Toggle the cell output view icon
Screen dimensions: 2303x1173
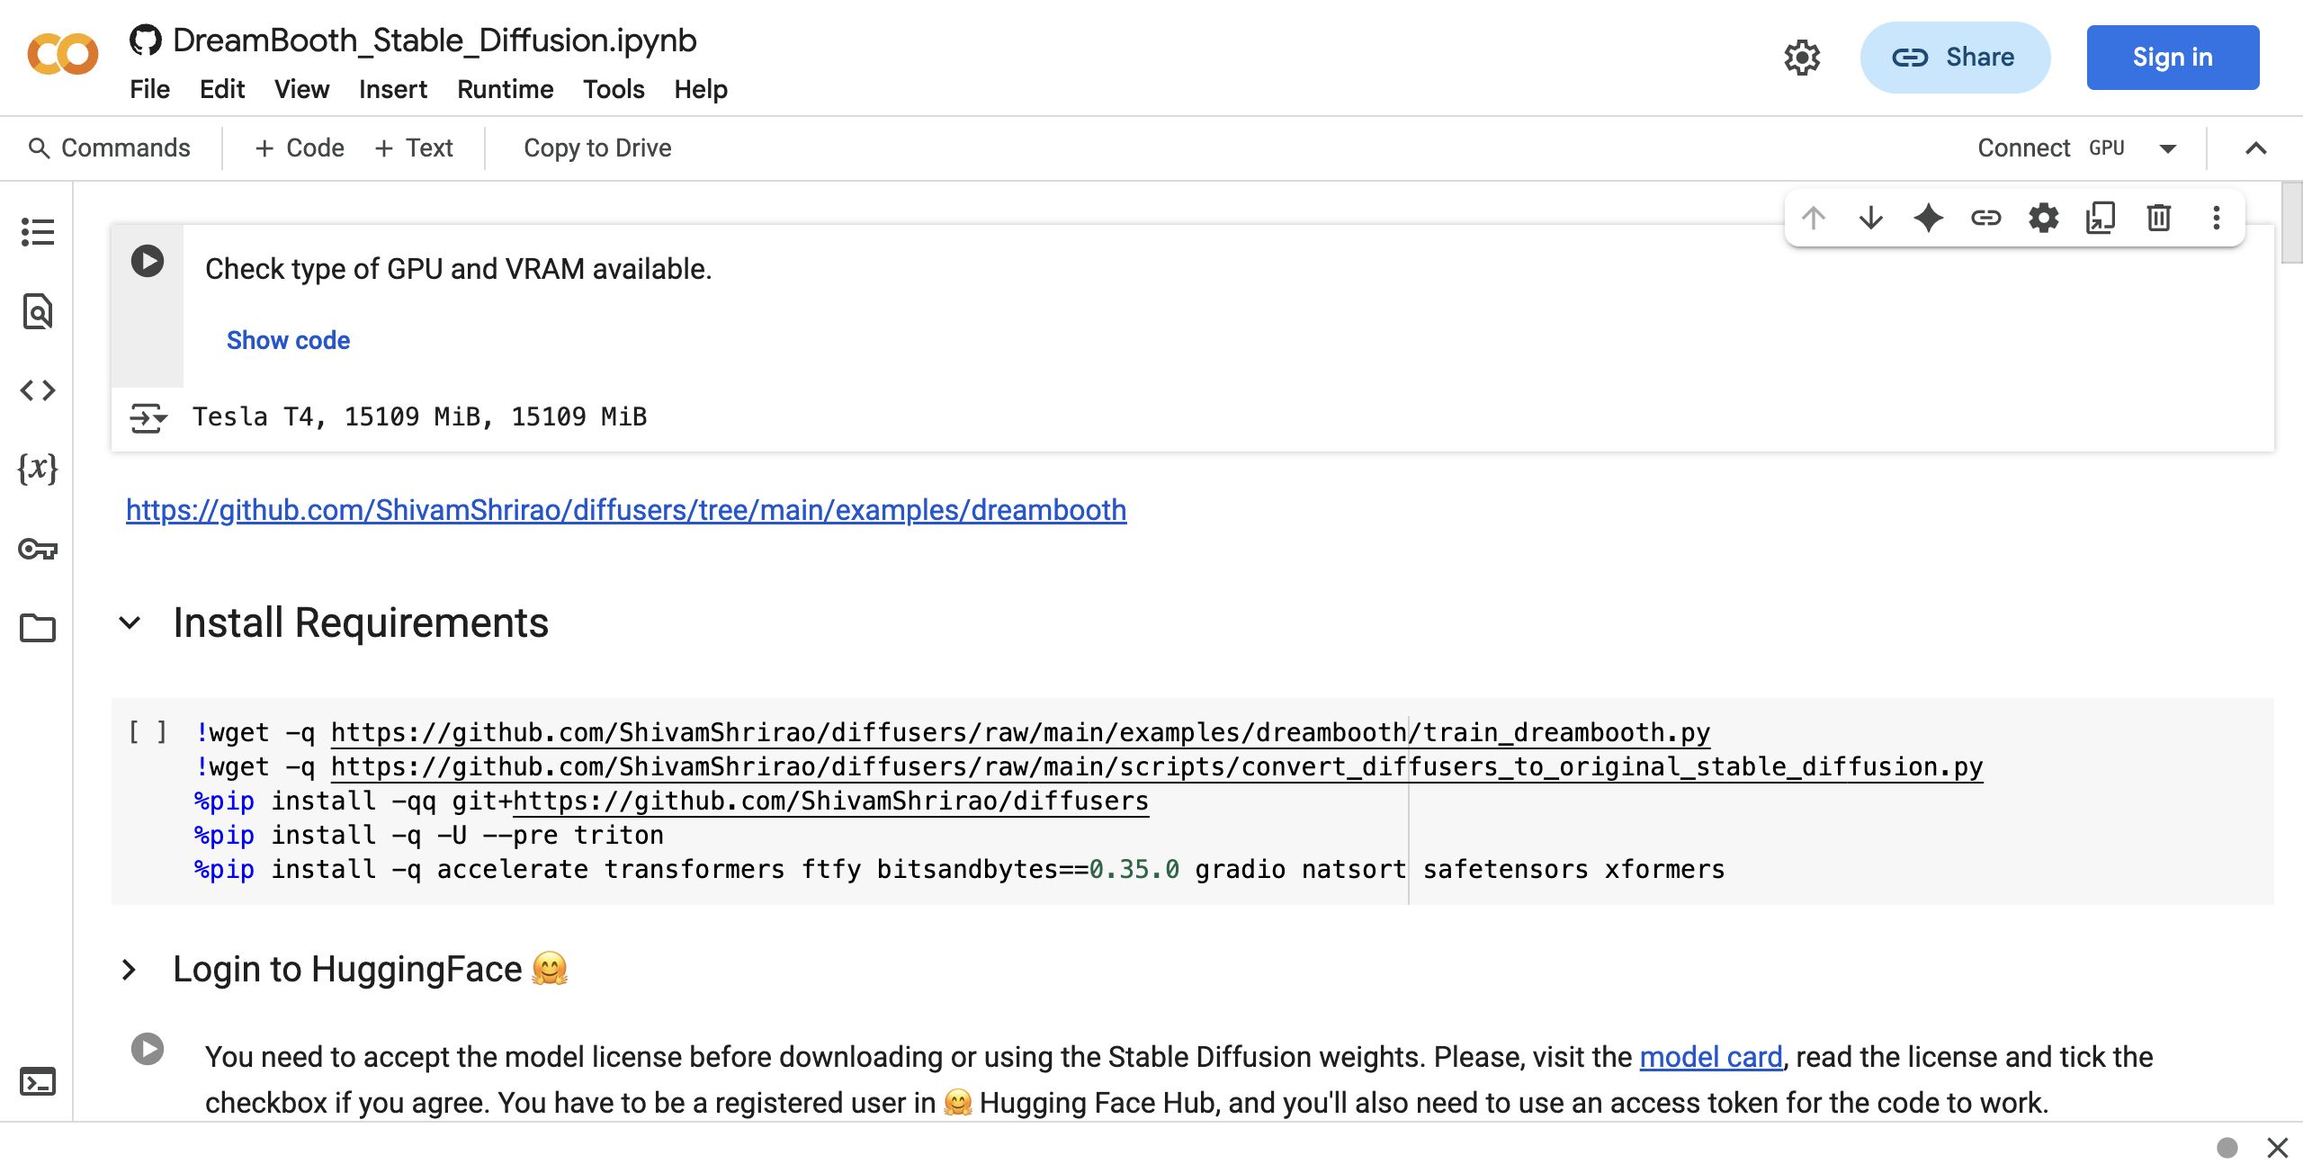[148, 418]
